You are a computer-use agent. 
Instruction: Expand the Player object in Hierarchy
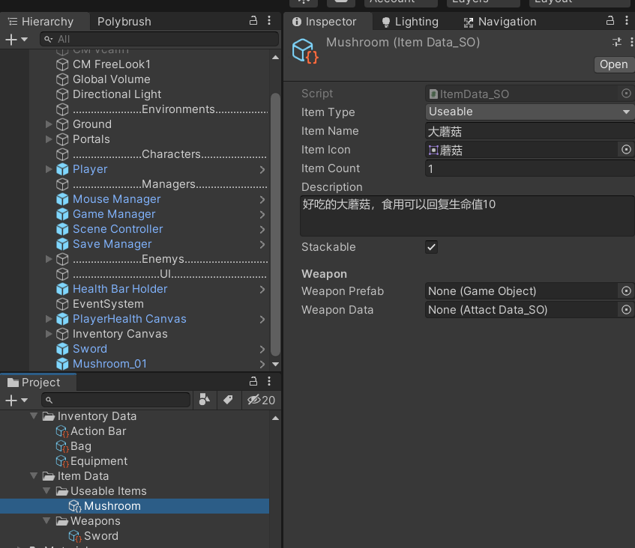click(48, 169)
